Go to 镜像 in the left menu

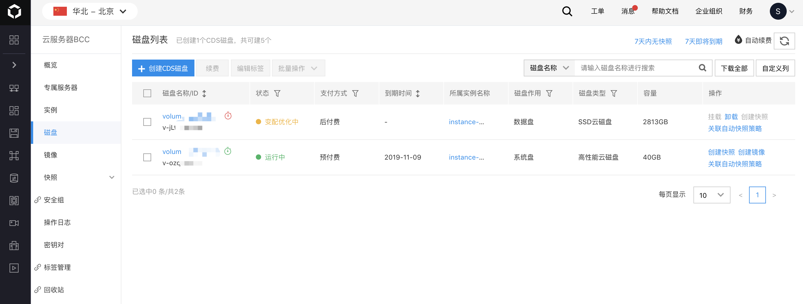pos(51,155)
